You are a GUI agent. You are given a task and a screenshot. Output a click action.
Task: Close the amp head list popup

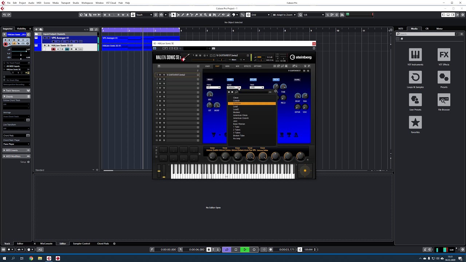(x=275, y=92)
